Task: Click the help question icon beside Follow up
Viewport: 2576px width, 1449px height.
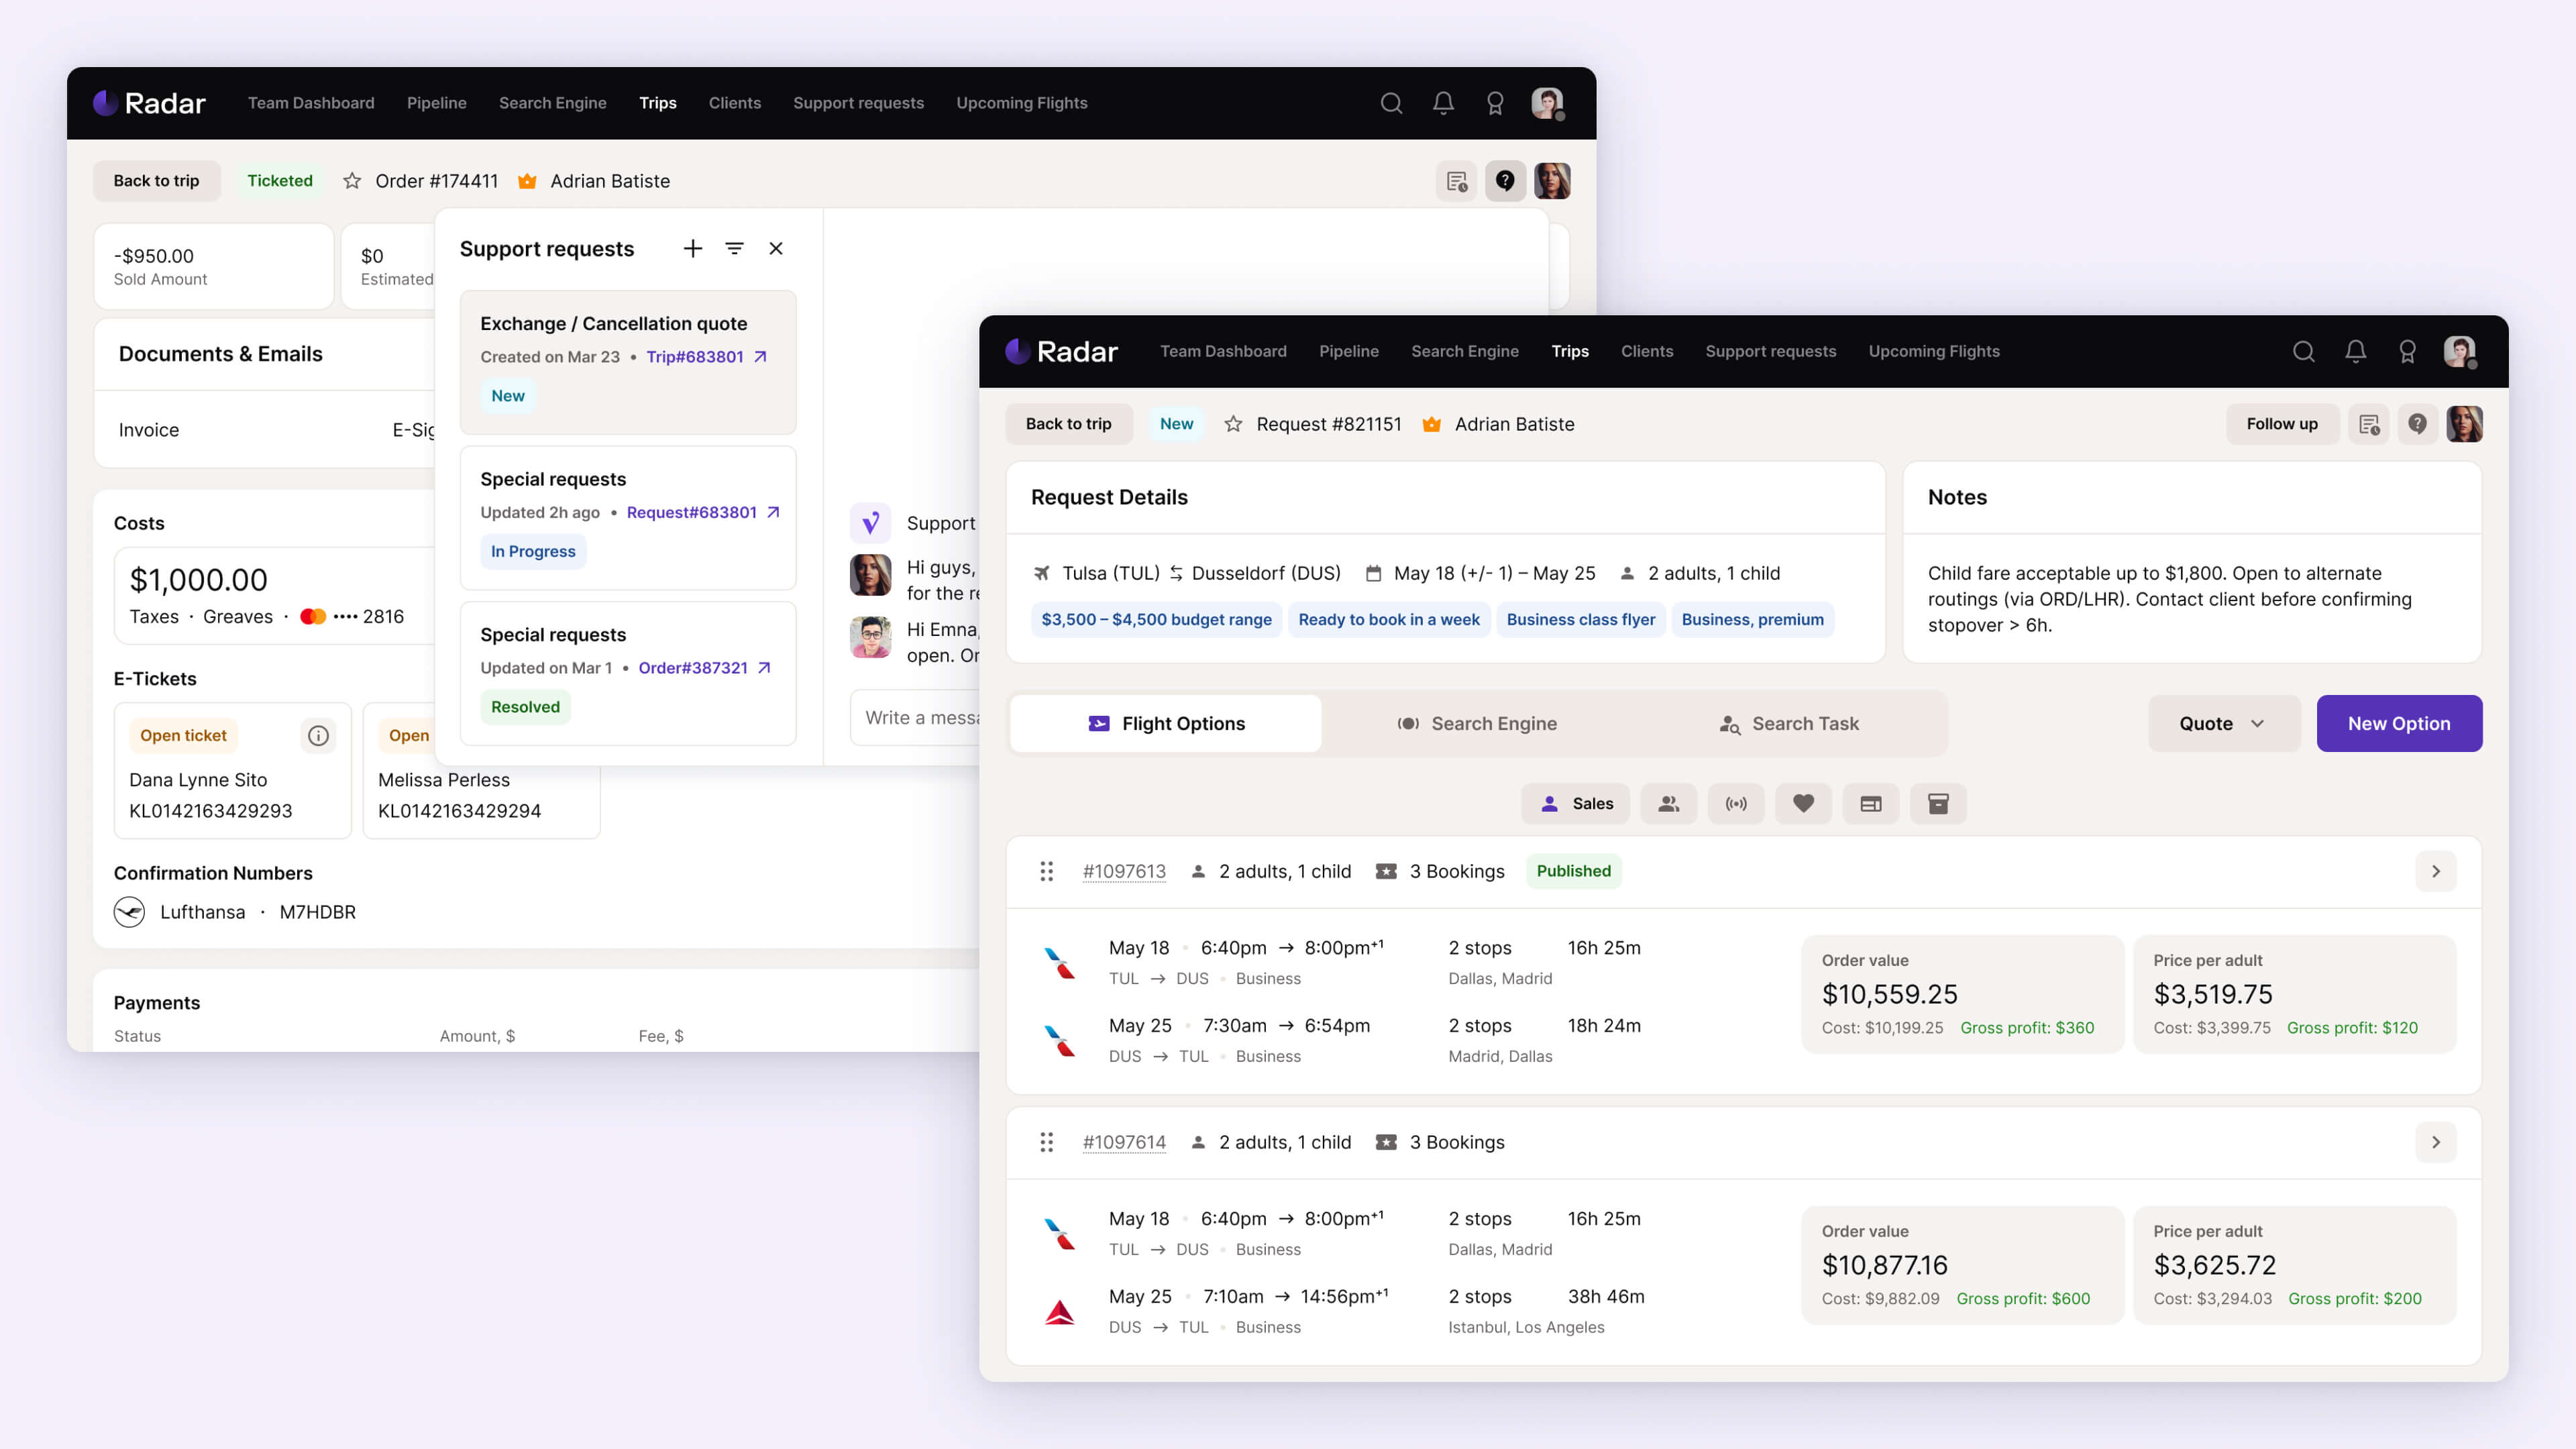Action: click(x=2417, y=424)
